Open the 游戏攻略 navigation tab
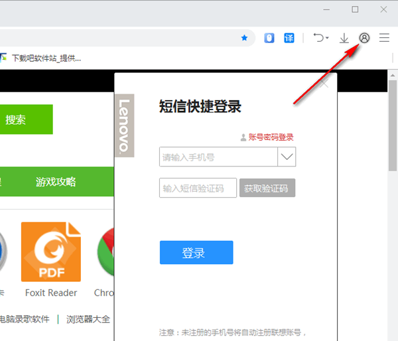This screenshot has height=341, width=398. (56, 182)
